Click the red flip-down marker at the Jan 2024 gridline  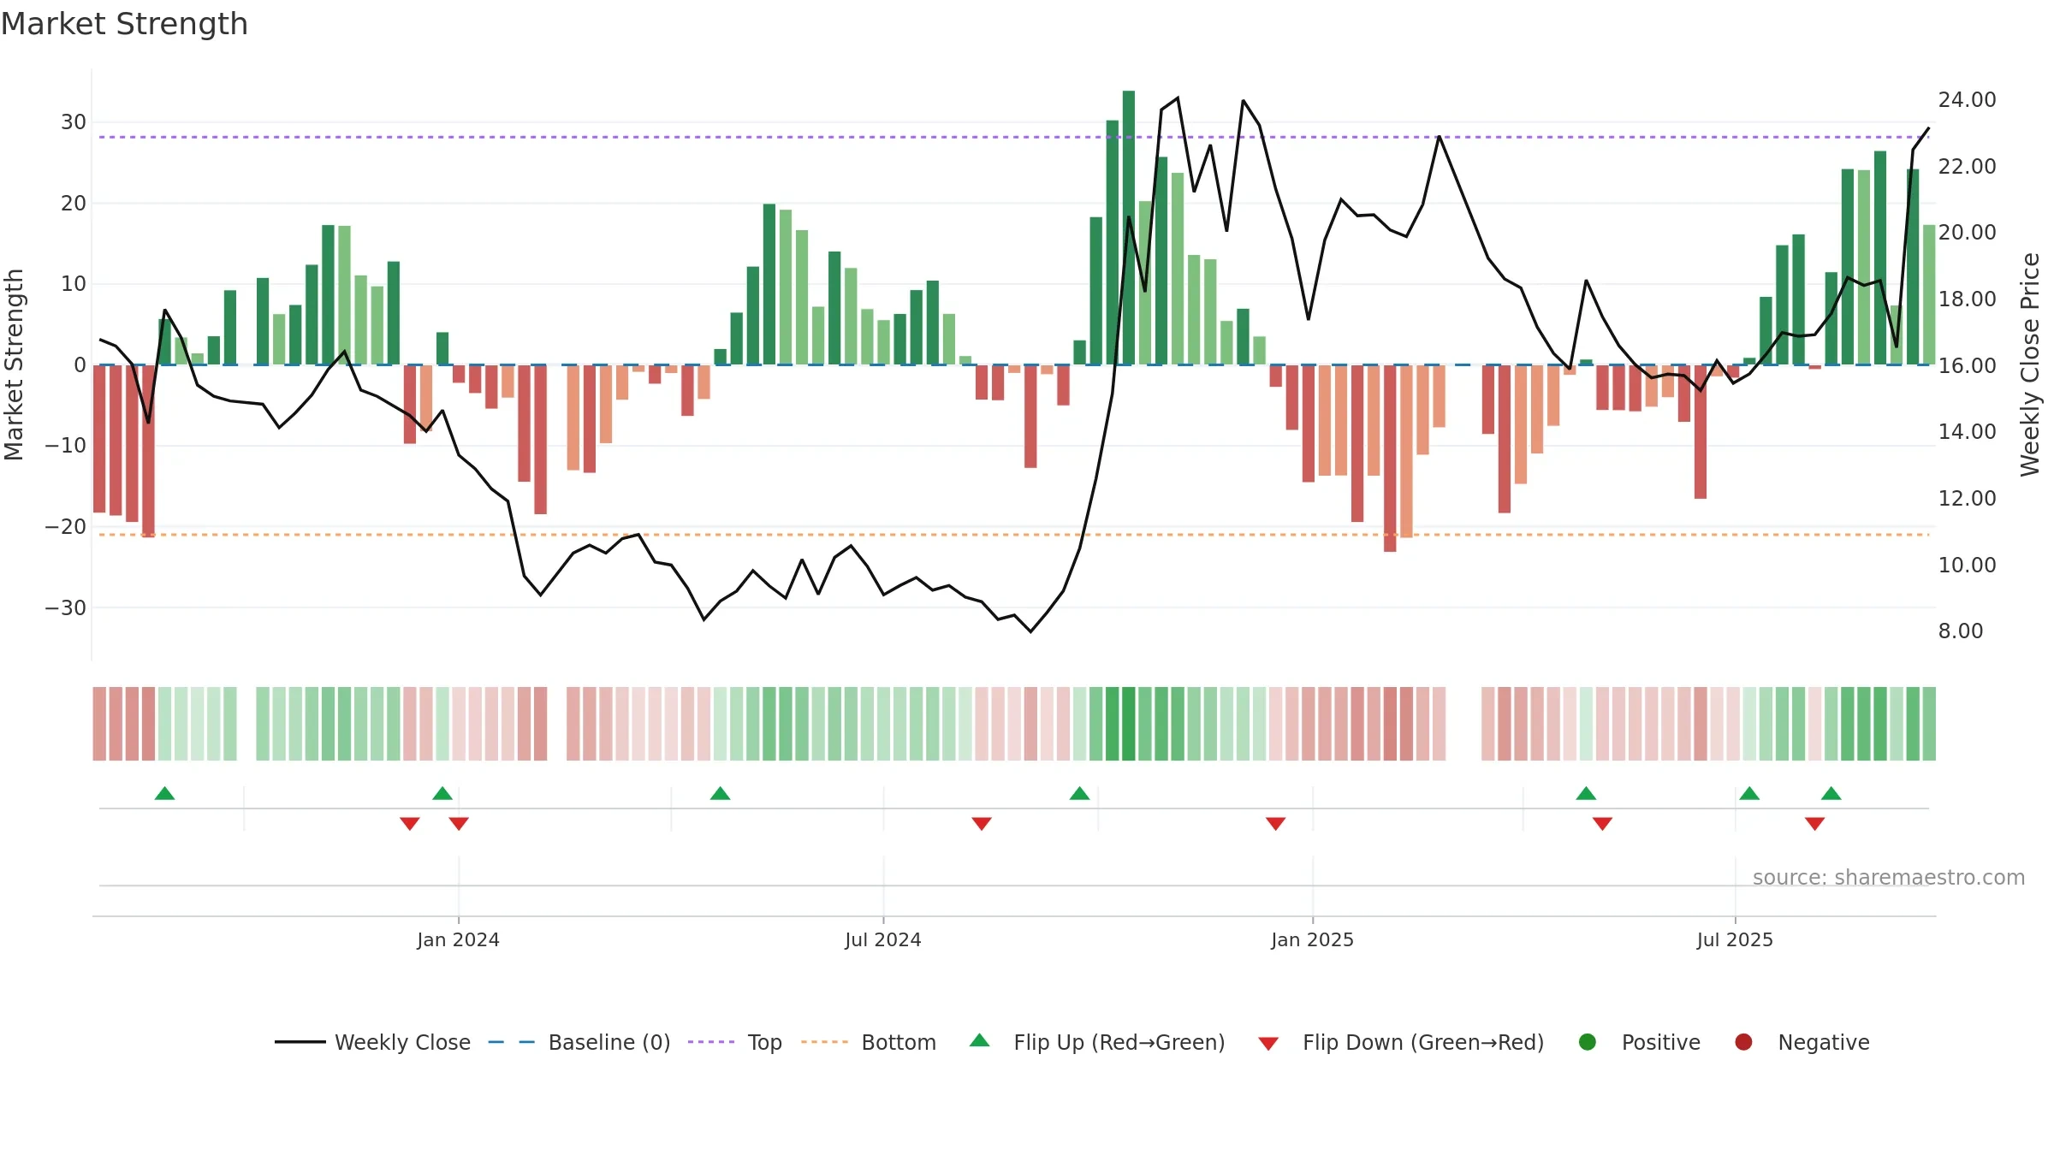pyautogui.click(x=459, y=824)
